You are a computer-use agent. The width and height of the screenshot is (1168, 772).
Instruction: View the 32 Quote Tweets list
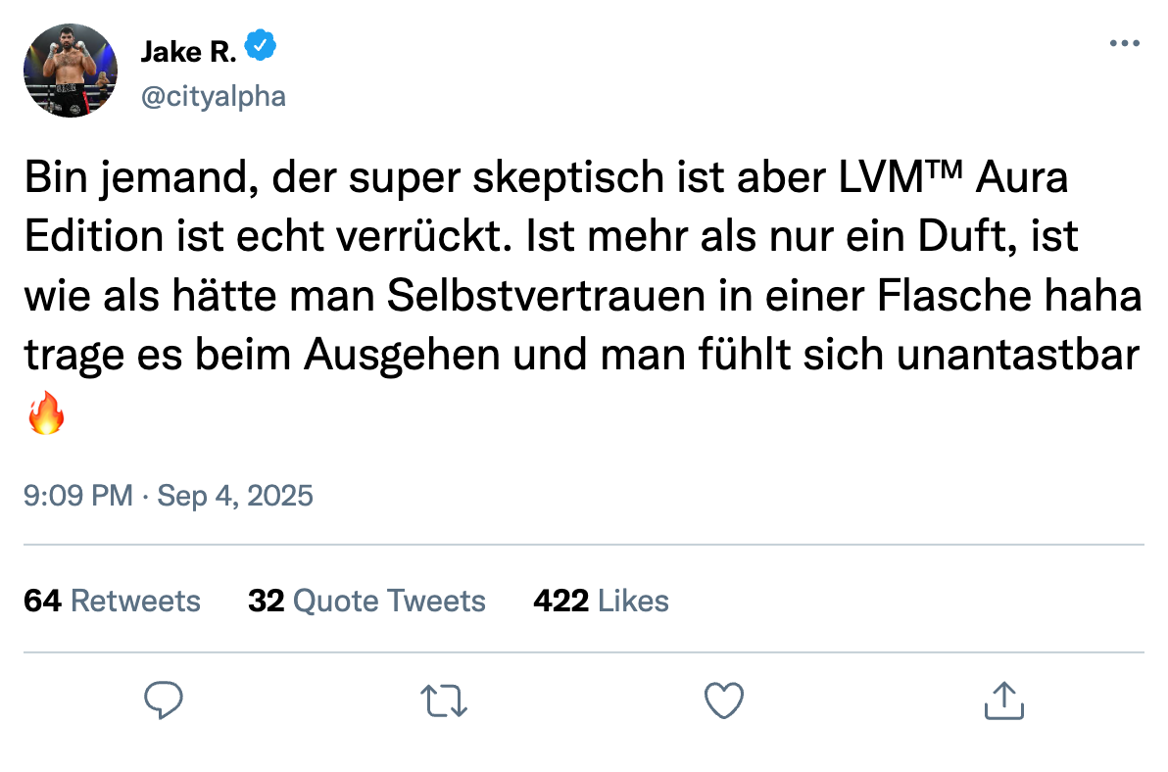click(x=366, y=601)
